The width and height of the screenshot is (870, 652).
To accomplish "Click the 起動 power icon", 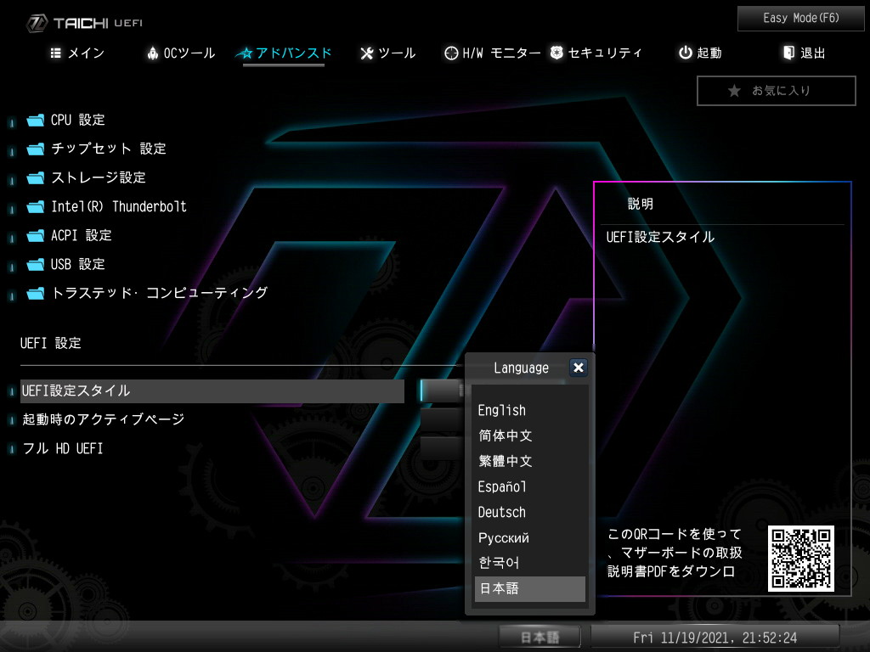I will (686, 53).
